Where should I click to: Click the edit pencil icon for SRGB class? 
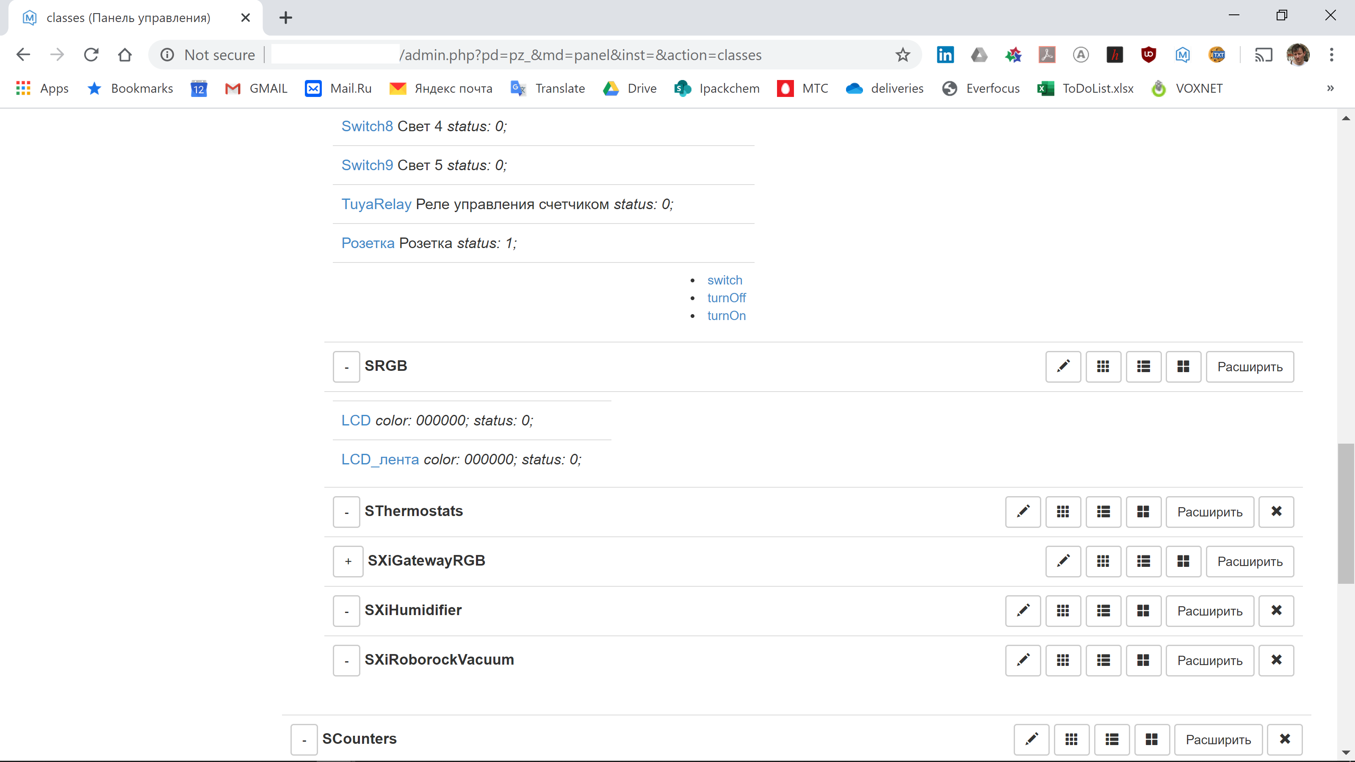pyautogui.click(x=1063, y=367)
